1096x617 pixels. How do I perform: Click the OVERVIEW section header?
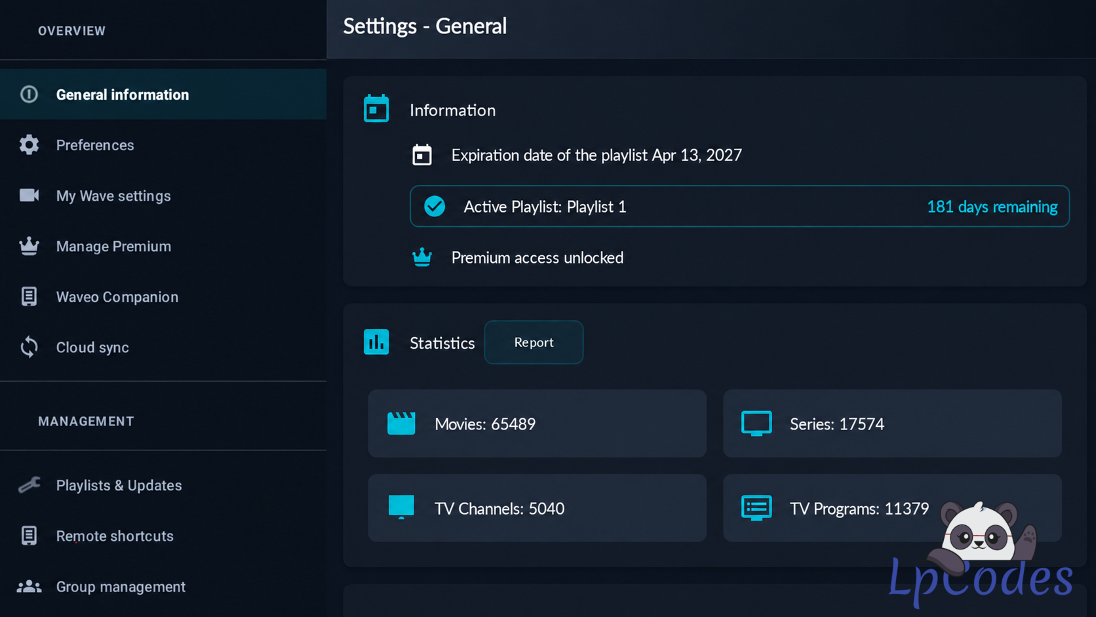(x=71, y=31)
